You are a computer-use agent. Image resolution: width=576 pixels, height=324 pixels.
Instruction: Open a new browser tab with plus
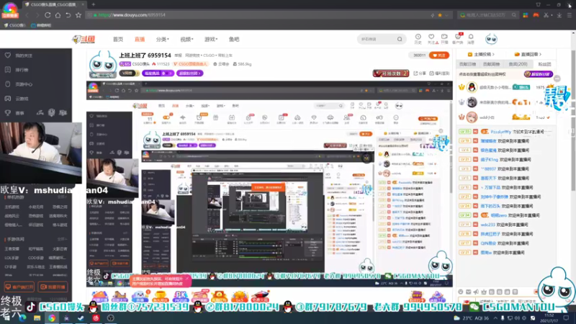[x=94, y=4]
